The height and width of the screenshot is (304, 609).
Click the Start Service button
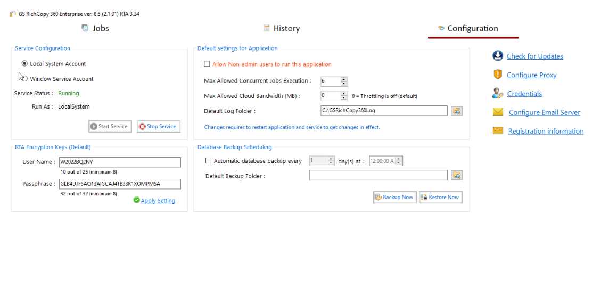110,126
